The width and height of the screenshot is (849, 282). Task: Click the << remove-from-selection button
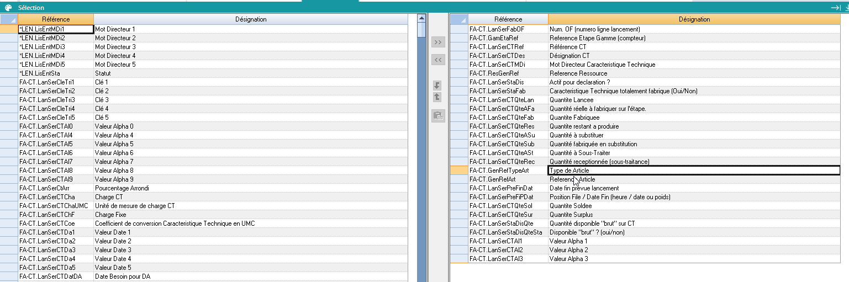click(438, 60)
